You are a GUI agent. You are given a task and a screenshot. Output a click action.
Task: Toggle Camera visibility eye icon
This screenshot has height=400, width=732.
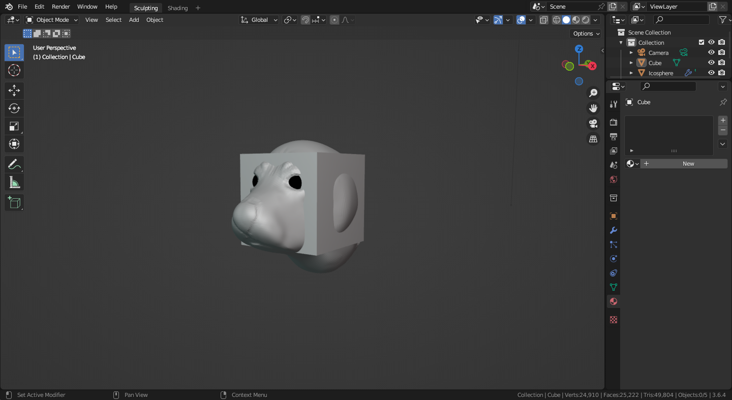[x=711, y=53]
